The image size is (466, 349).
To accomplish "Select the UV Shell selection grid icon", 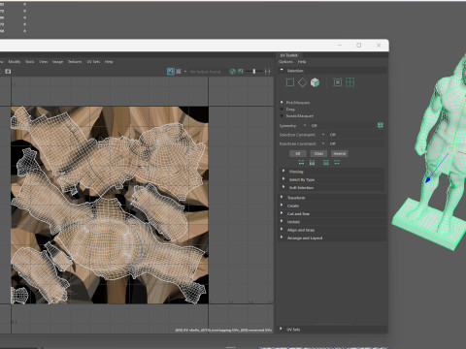I will [x=349, y=82].
